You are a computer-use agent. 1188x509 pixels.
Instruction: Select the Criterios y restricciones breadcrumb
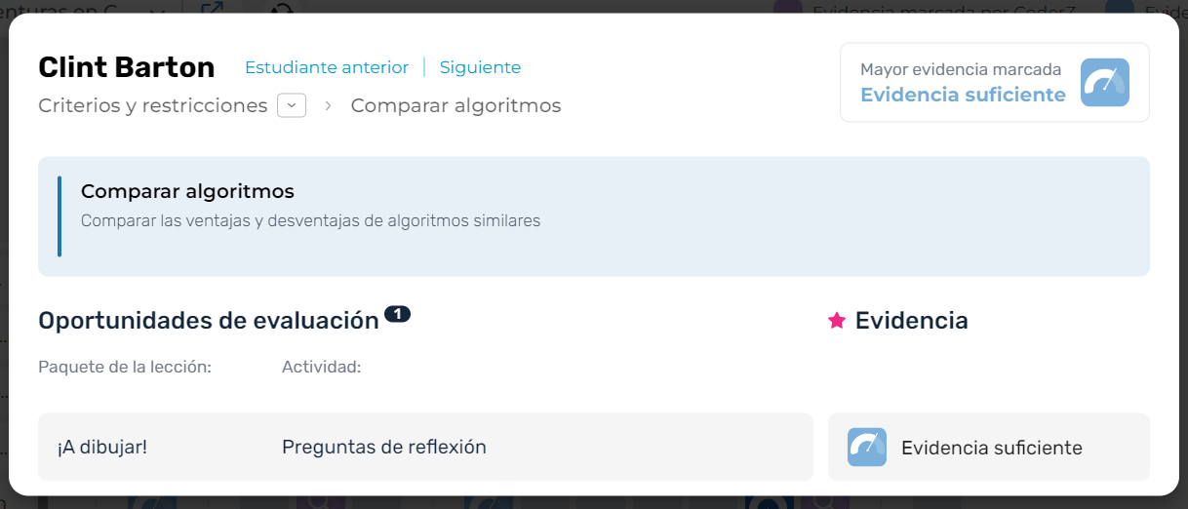152,105
